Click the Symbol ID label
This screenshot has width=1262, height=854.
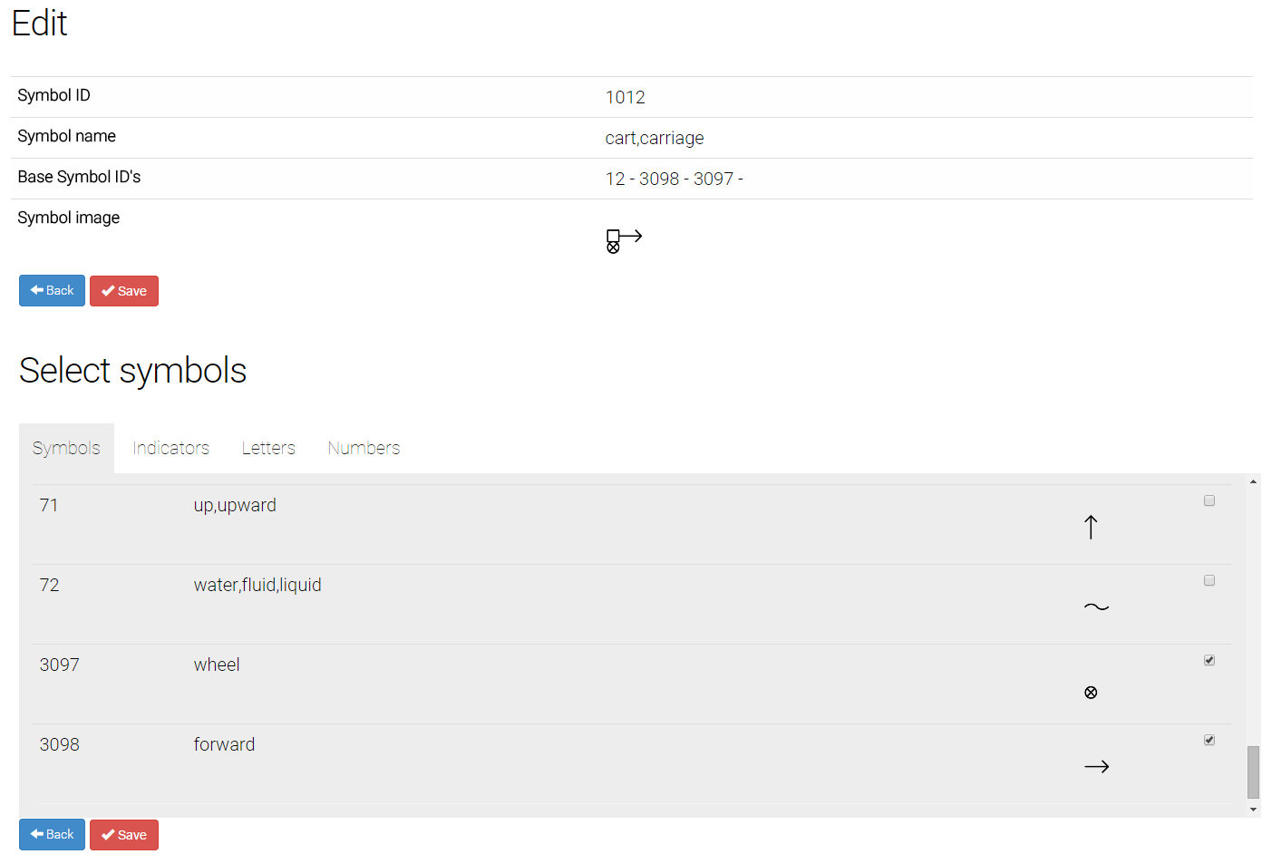point(54,95)
